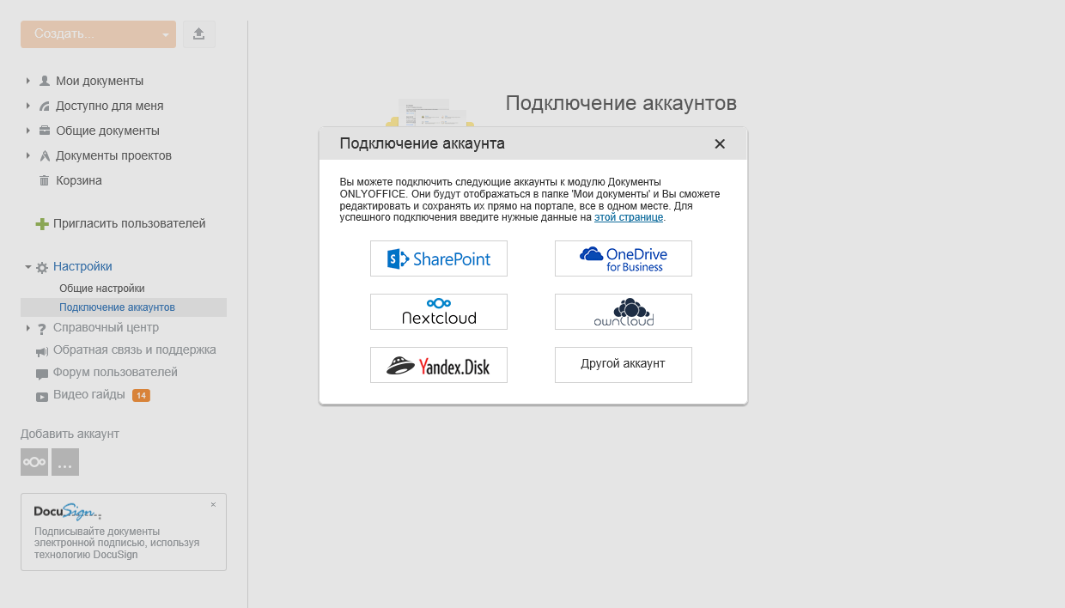Viewport: 1065px width, 608px height.
Task: Click the Nextcloud add account icon in sidebar
Action: click(x=34, y=462)
